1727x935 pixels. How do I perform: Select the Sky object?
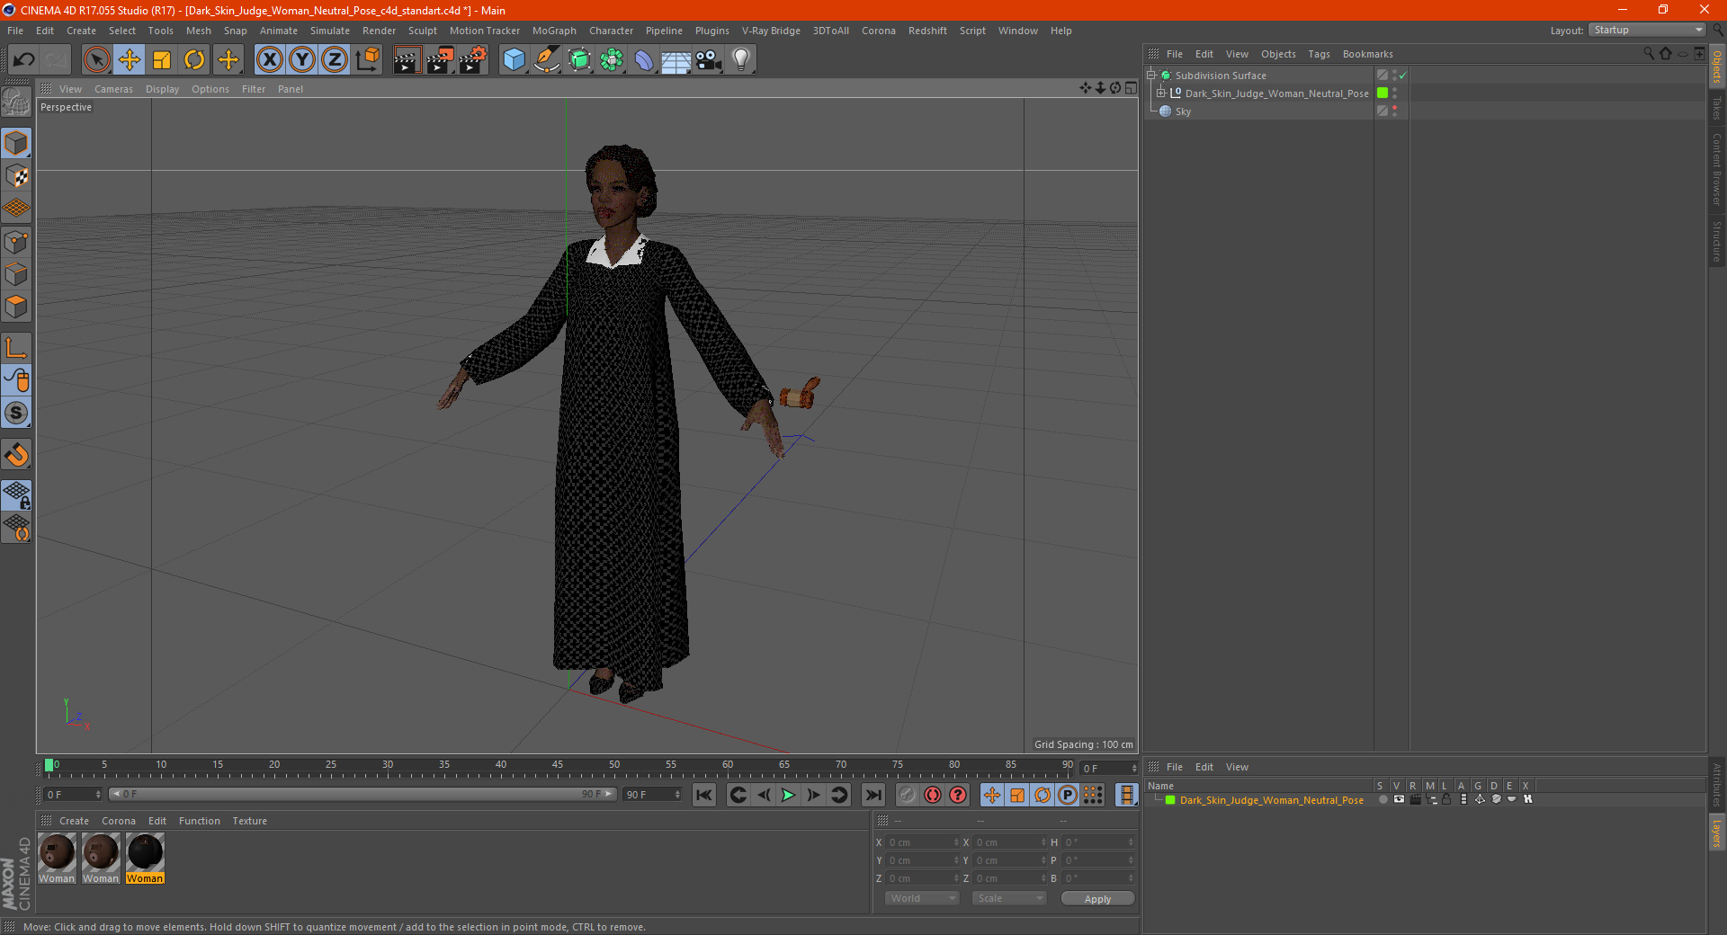tap(1183, 111)
